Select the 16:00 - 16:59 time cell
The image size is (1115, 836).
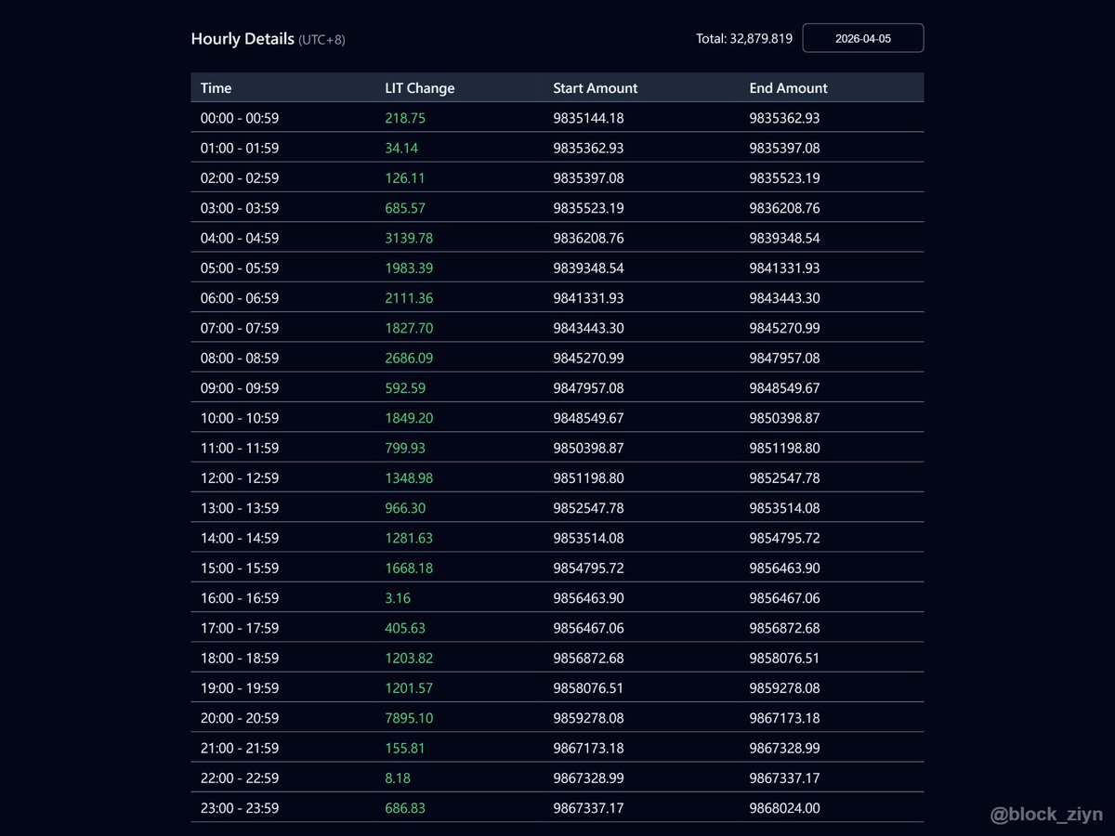point(240,598)
